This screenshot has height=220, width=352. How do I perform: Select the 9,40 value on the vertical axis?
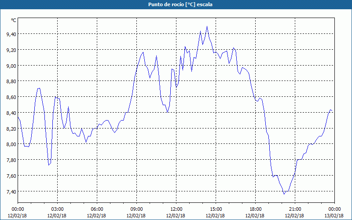(x=11, y=34)
